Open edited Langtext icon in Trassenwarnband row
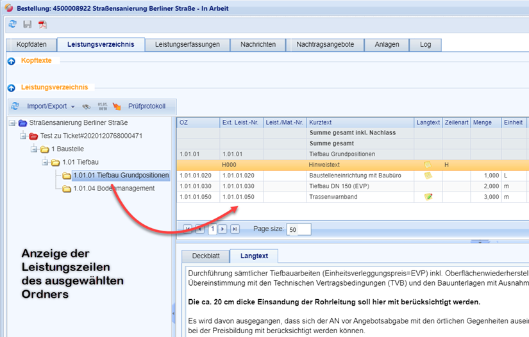 click(x=428, y=197)
